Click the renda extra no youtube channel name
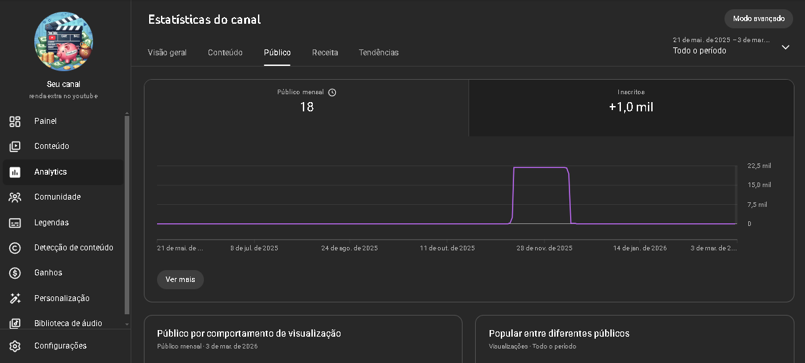805x363 pixels. (63, 96)
